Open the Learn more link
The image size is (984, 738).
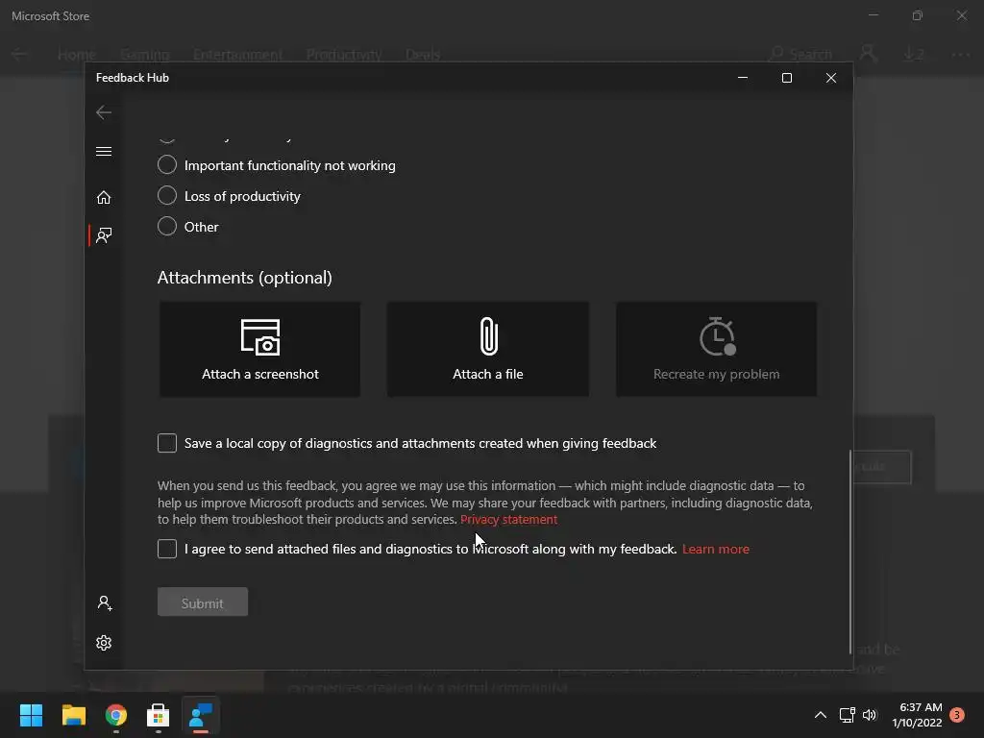[x=715, y=549]
